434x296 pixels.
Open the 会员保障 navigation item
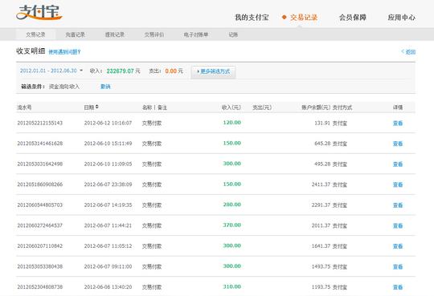click(x=353, y=18)
